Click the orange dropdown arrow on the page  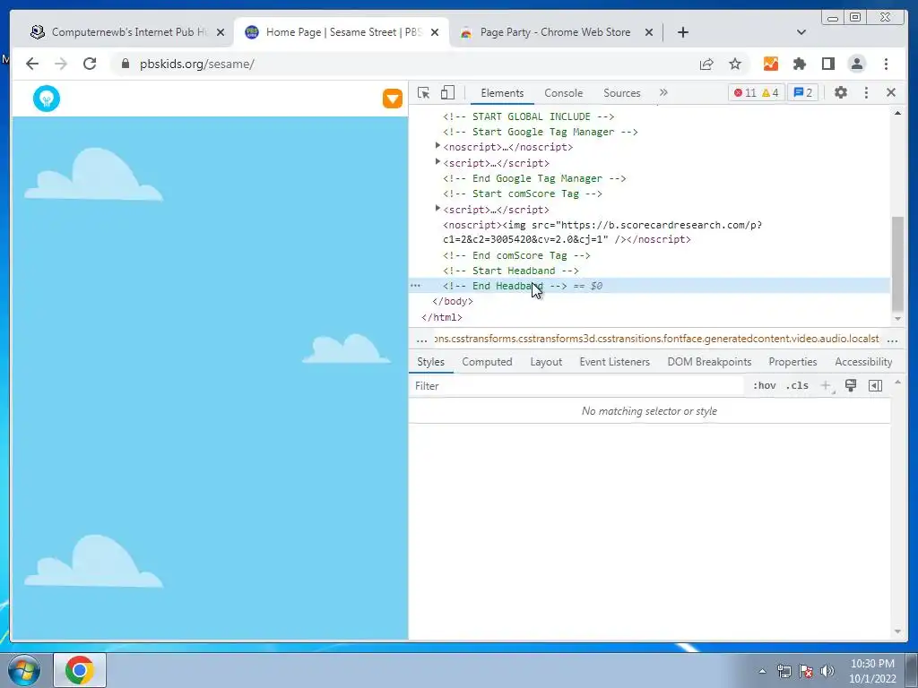pyautogui.click(x=393, y=99)
